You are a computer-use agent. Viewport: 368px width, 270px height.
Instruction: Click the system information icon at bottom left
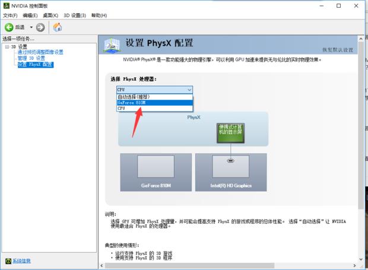click(x=8, y=261)
